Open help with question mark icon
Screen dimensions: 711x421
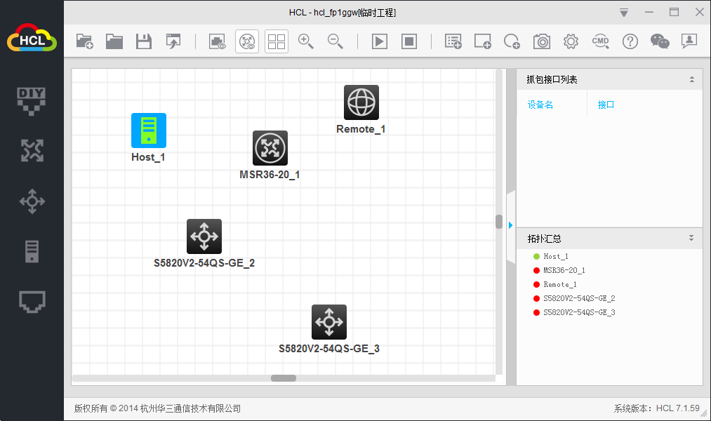(630, 41)
